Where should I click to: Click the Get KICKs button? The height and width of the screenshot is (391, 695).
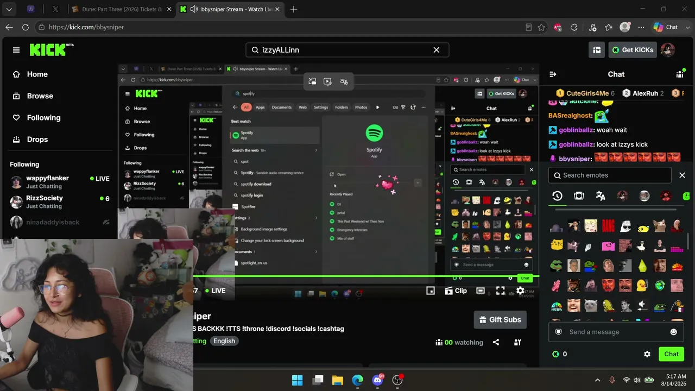pos(633,50)
